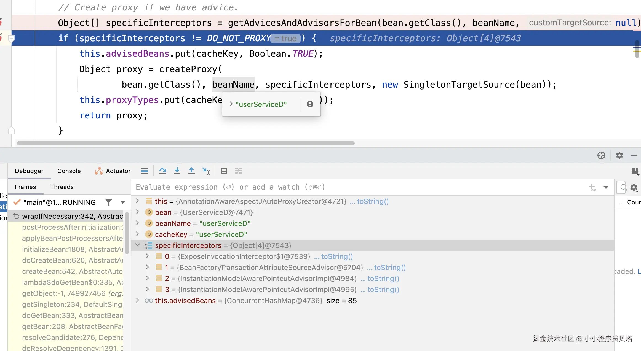Click the Step Into debugger icon
This screenshot has width=641, height=351.
coord(177,171)
